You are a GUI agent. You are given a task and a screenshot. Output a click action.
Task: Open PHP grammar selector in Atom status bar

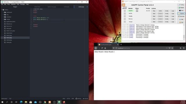point(73,99)
